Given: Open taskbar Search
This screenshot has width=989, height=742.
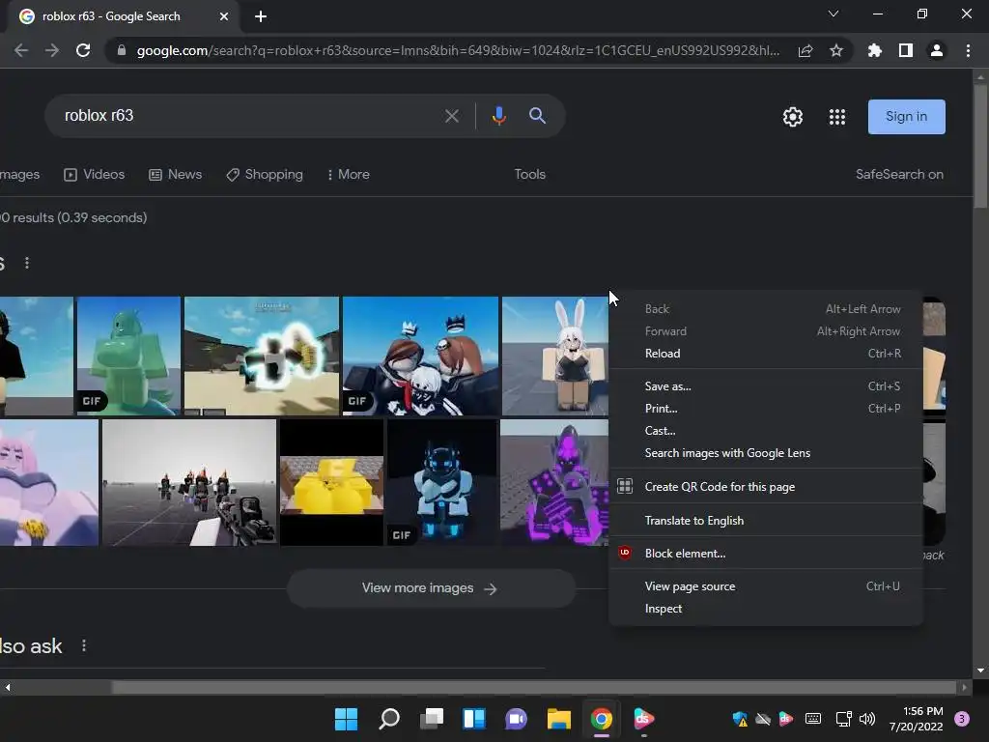Looking at the screenshot, I should [388, 719].
